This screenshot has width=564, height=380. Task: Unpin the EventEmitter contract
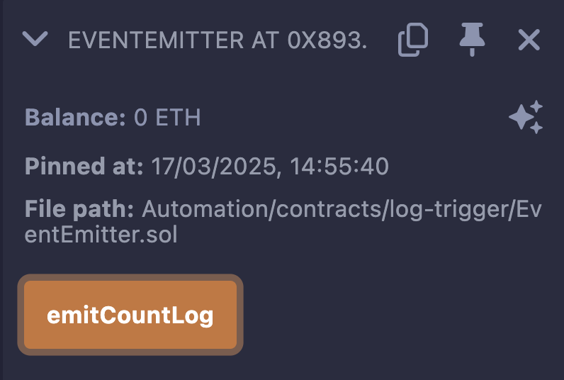pos(471,40)
